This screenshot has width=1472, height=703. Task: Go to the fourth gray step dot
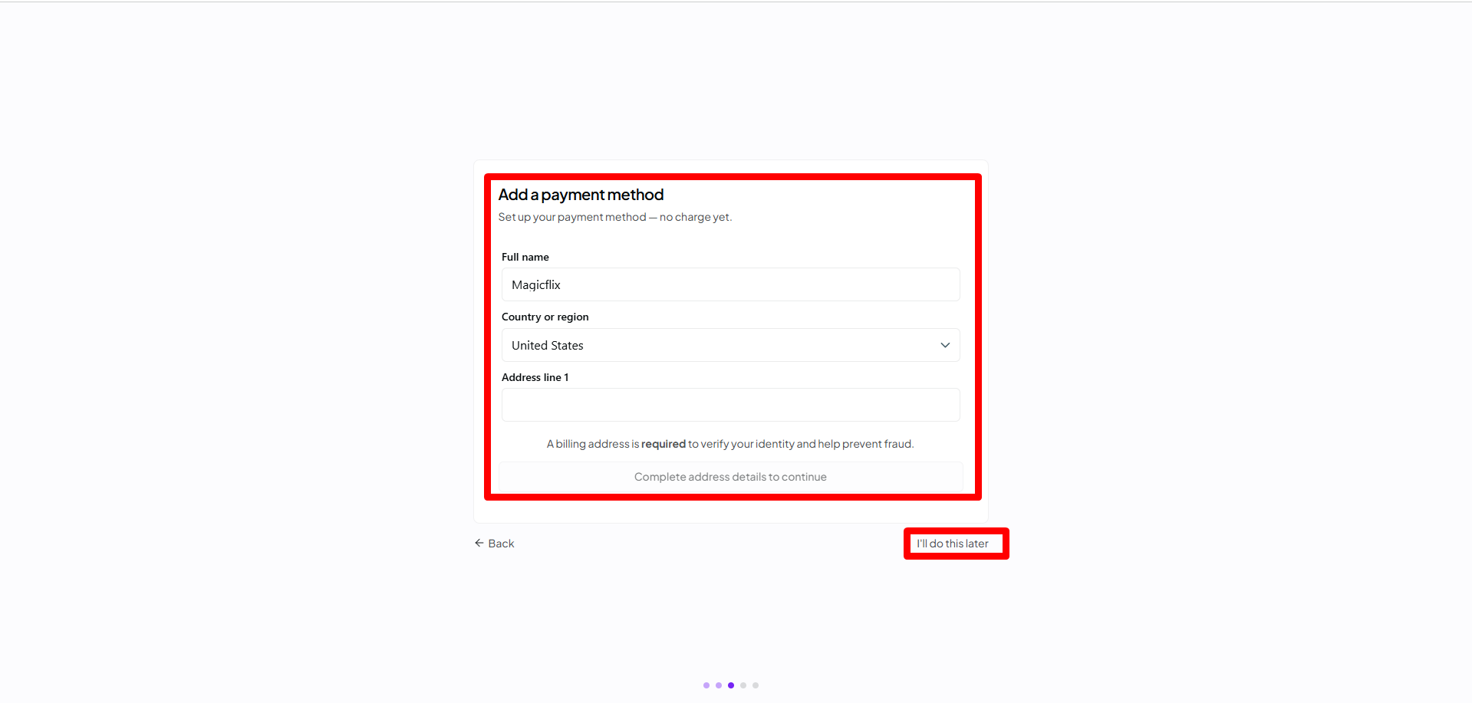point(743,685)
